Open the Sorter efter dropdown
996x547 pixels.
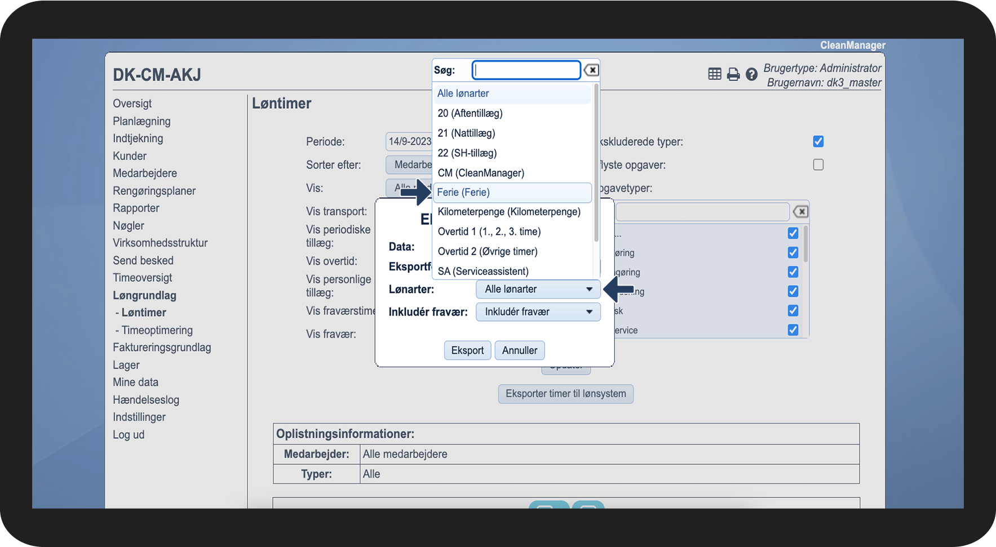pyautogui.click(x=409, y=164)
